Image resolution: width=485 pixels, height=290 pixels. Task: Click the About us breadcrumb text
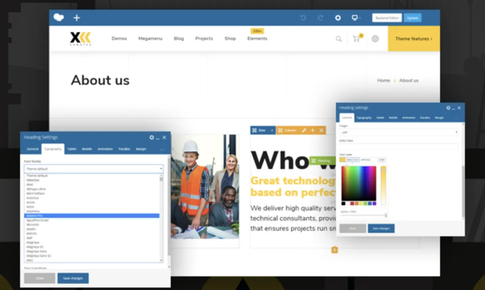pyautogui.click(x=409, y=81)
